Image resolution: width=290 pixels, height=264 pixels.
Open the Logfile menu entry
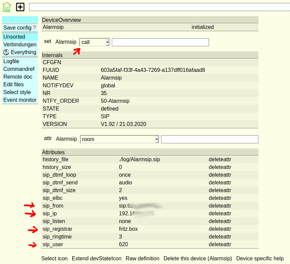click(11, 61)
